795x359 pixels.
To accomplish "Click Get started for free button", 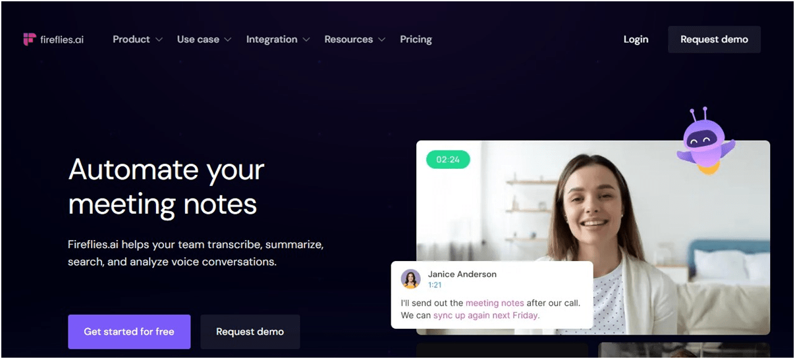I will tap(129, 331).
